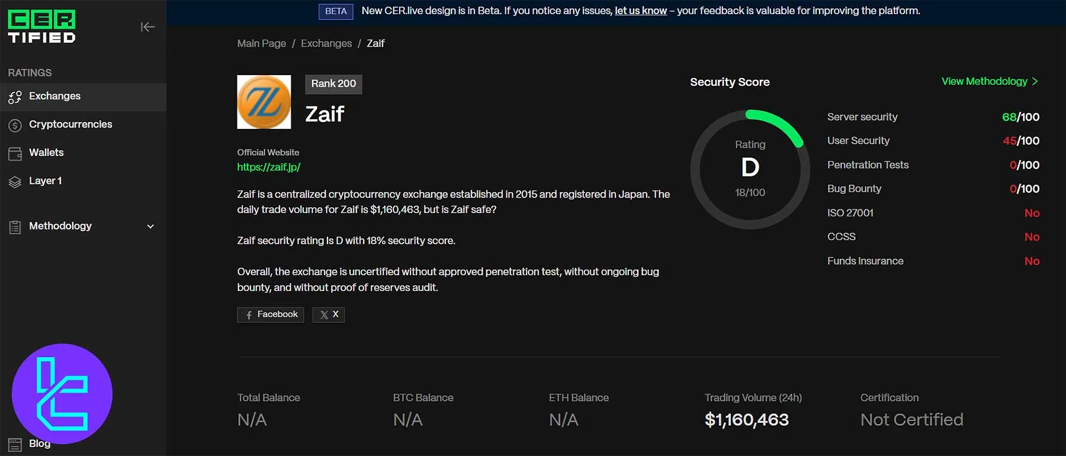This screenshot has height=456, width=1066.
Task: Click the CER Certified logo
Action: (x=41, y=27)
